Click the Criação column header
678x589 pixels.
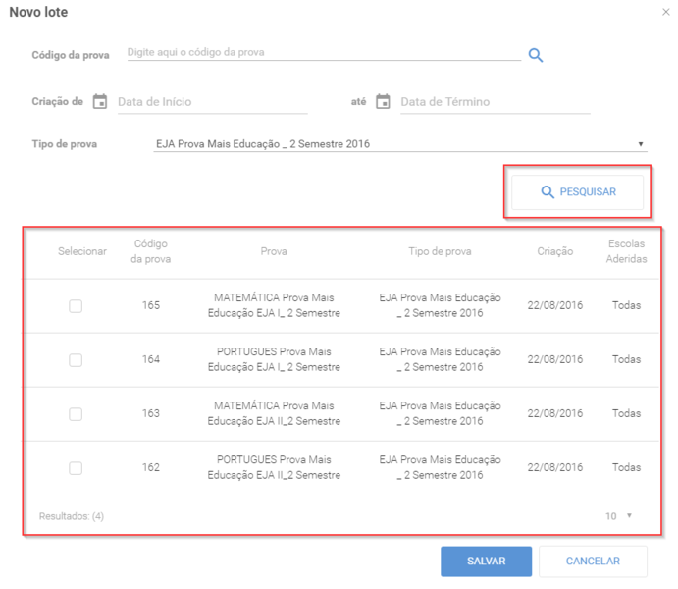click(x=555, y=251)
